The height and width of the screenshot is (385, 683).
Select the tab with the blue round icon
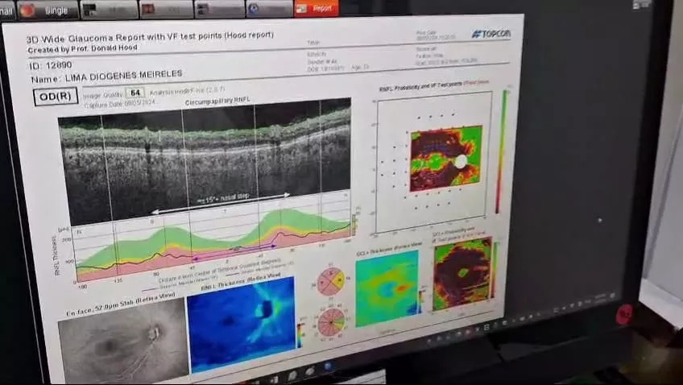point(269,9)
